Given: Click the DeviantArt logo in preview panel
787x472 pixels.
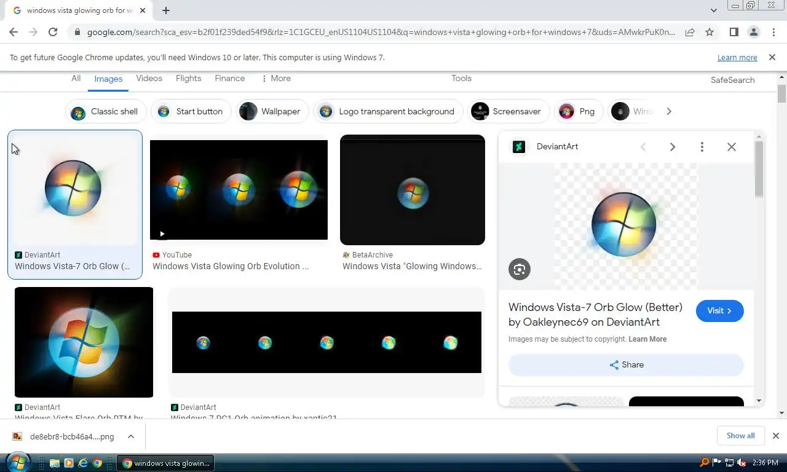Looking at the screenshot, I should [x=519, y=147].
